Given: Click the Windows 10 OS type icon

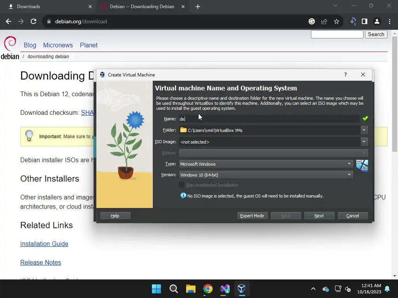Looking at the screenshot, I should click(362, 165).
